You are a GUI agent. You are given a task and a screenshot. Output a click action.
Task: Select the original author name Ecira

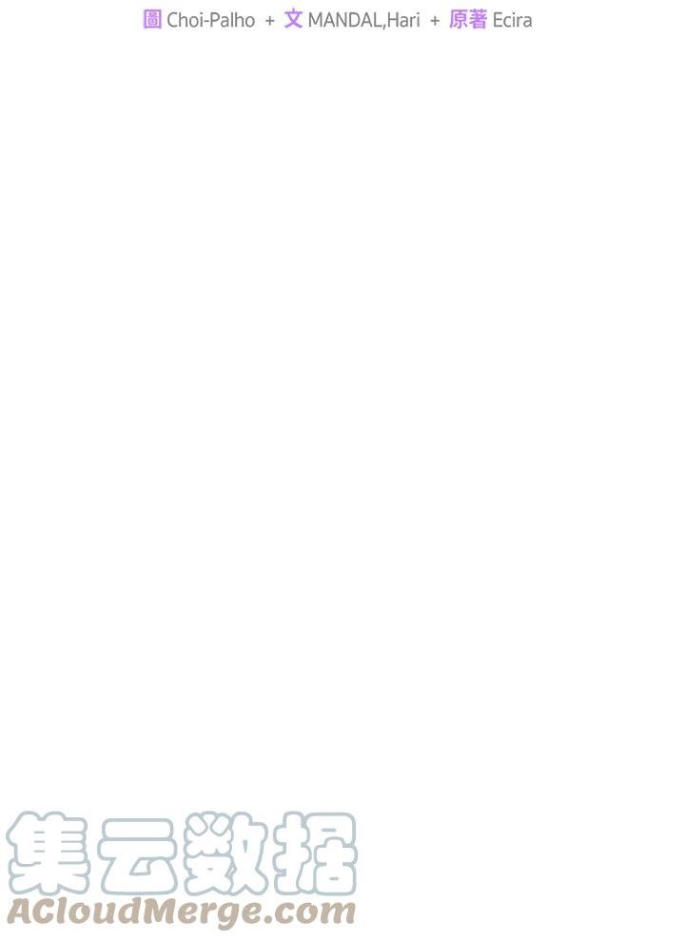pyautogui.click(x=512, y=20)
